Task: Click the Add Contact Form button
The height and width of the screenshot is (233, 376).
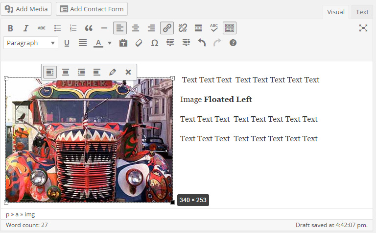Action: 92,9
